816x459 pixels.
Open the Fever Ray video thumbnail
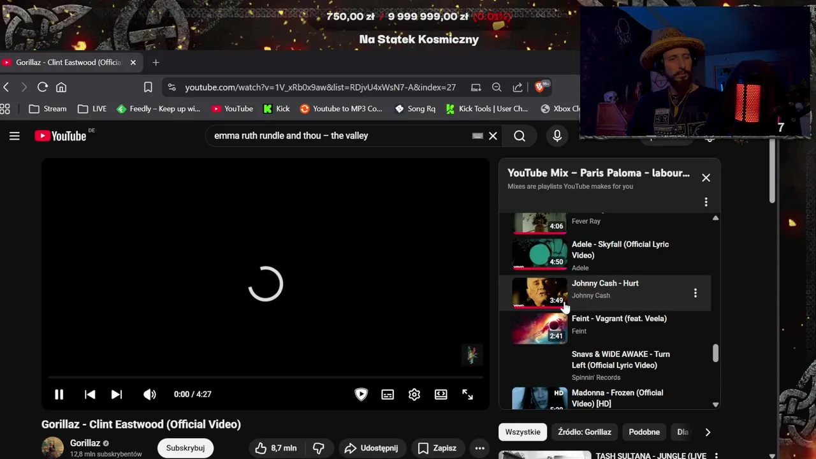[x=540, y=223]
